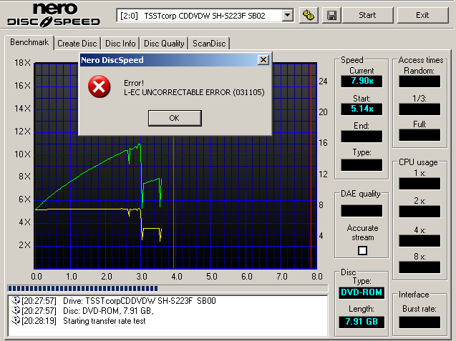The image size is (456, 341).
Task: Toggle the Accurate stream checkbox
Action: click(362, 250)
